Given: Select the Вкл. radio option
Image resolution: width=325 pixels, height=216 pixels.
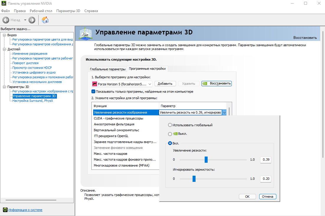Looking at the screenshot, I should (x=170, y=143).
